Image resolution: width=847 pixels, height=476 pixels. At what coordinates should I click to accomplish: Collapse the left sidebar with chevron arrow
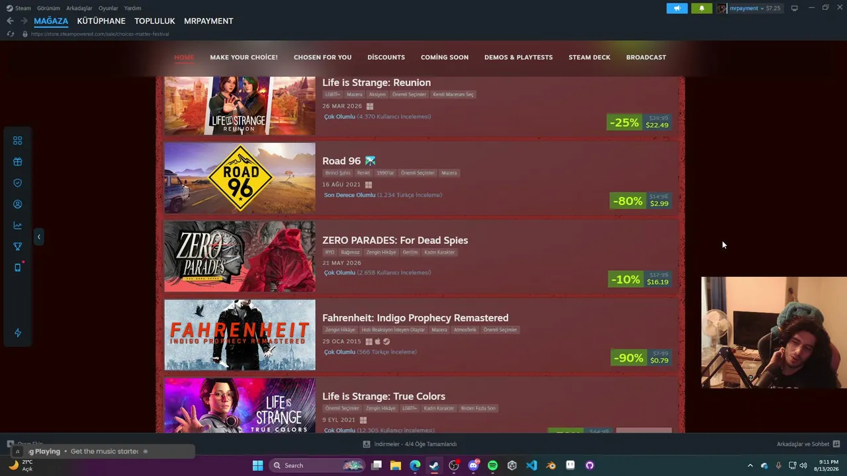pyautogui.click(x=38, y=237)
